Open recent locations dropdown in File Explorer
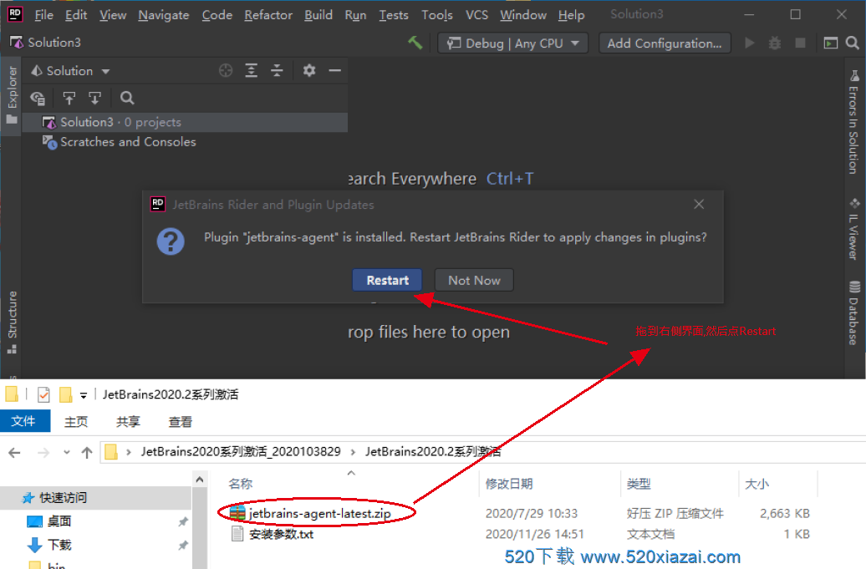 [66, 453]
